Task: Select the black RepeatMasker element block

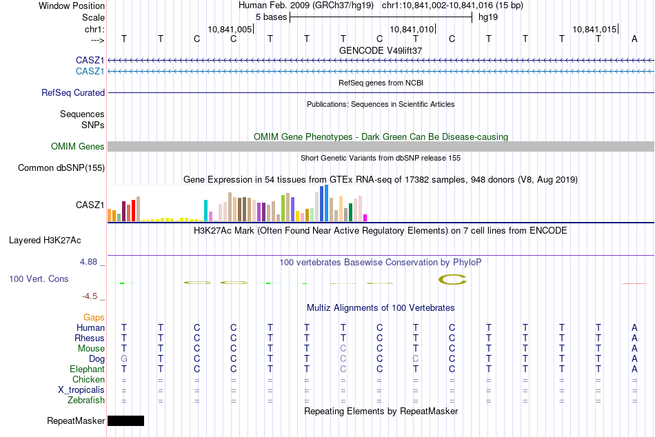Action: 125,420
